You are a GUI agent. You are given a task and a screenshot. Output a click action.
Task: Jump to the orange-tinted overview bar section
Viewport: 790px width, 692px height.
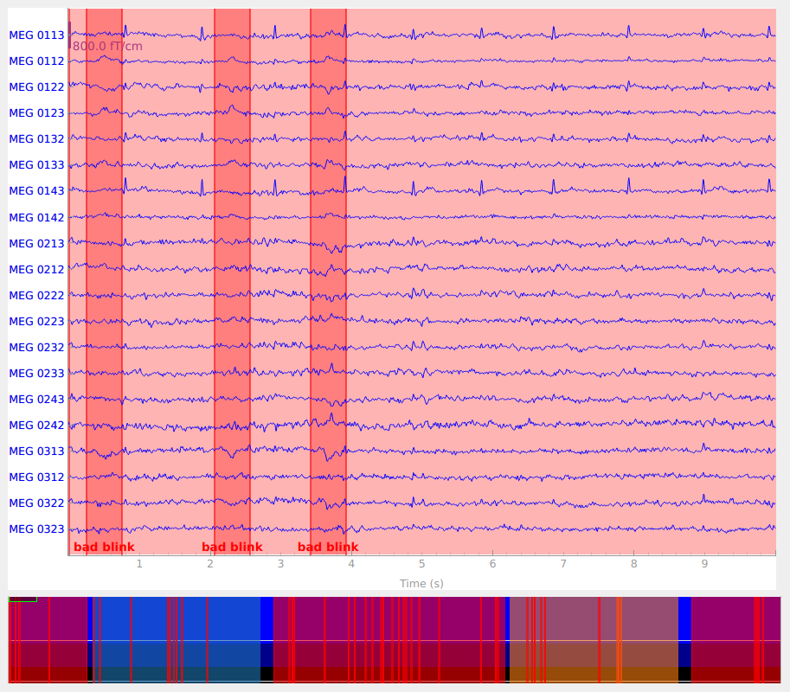click(x=593, y=638)
